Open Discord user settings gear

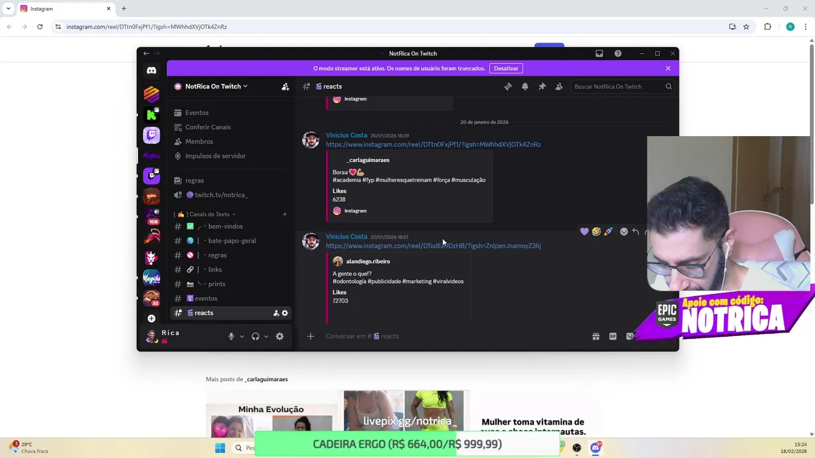tap(280, 337)
